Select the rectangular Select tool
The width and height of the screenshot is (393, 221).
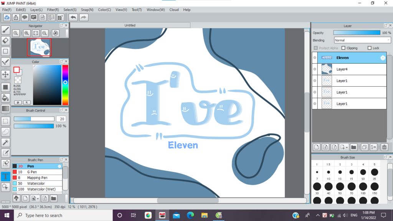[5, 121]
